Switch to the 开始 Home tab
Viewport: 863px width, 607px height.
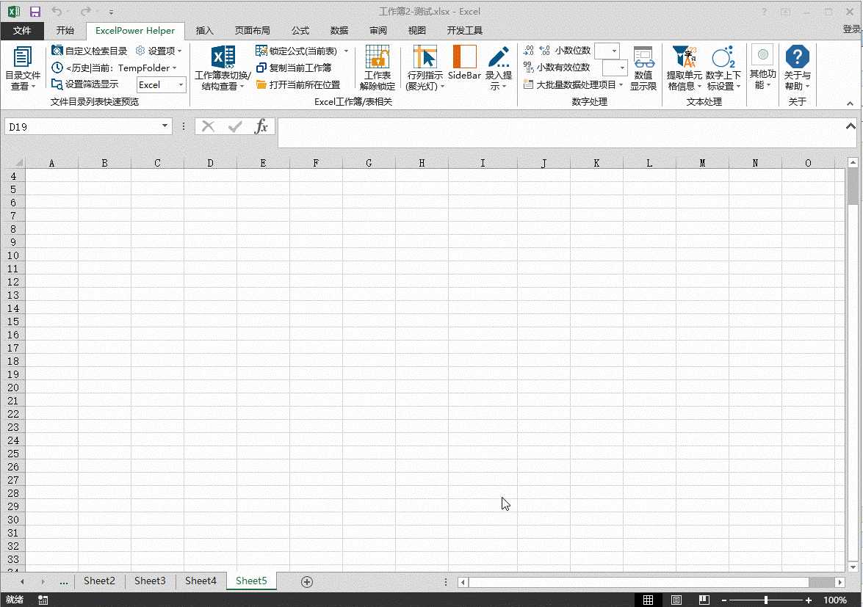tap(65, 30)
